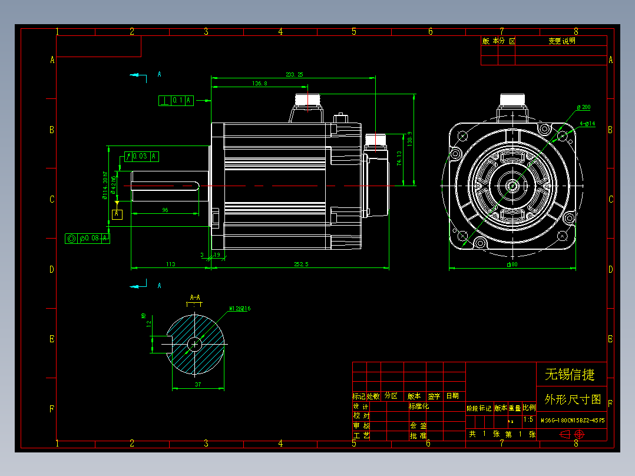Click the first-angle projection symbol in title block

pyautogui.click(x=572, y=435)
